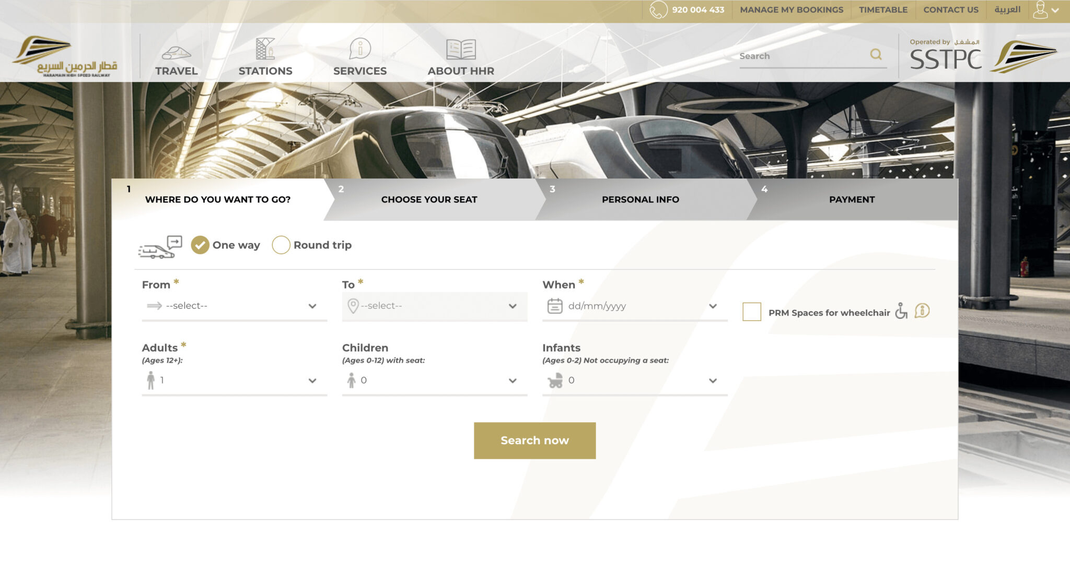Screen dimensions: 1070x586
Task: Expand the Infants count dropdown
Action: click(x=634, y=380)
